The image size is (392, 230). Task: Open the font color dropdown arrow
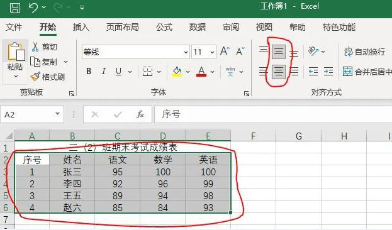tap(212, 72)
